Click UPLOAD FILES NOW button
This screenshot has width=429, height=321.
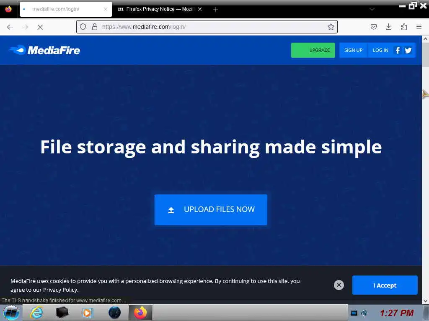(x=211, y=210)
